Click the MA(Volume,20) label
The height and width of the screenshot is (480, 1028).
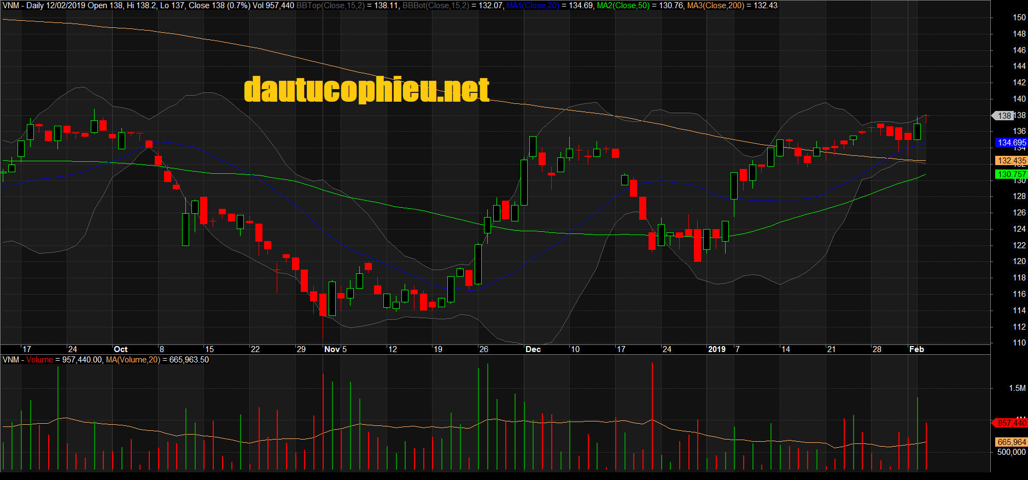(x=133, y=360)
